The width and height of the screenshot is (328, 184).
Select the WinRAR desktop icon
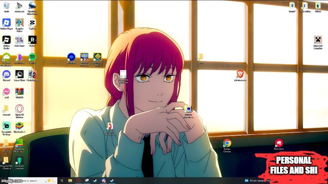(20, 93)
